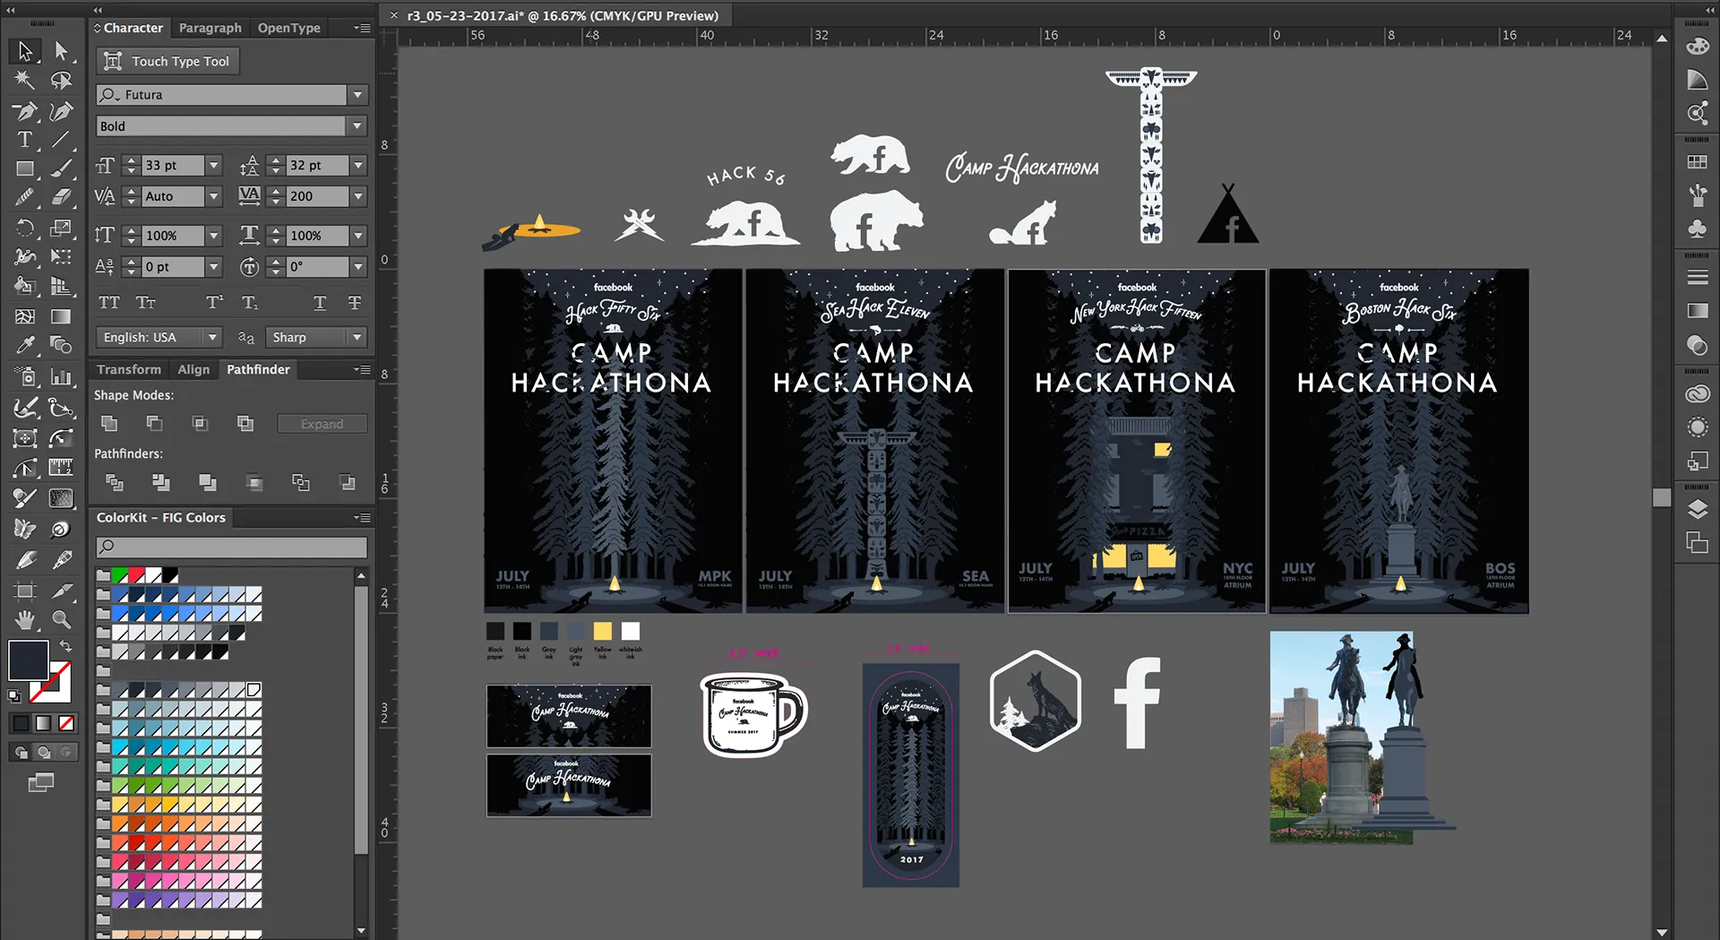Click the green swatch in ColorKit top row
Screen dimensions: 1720x940
tap(120, 575)
